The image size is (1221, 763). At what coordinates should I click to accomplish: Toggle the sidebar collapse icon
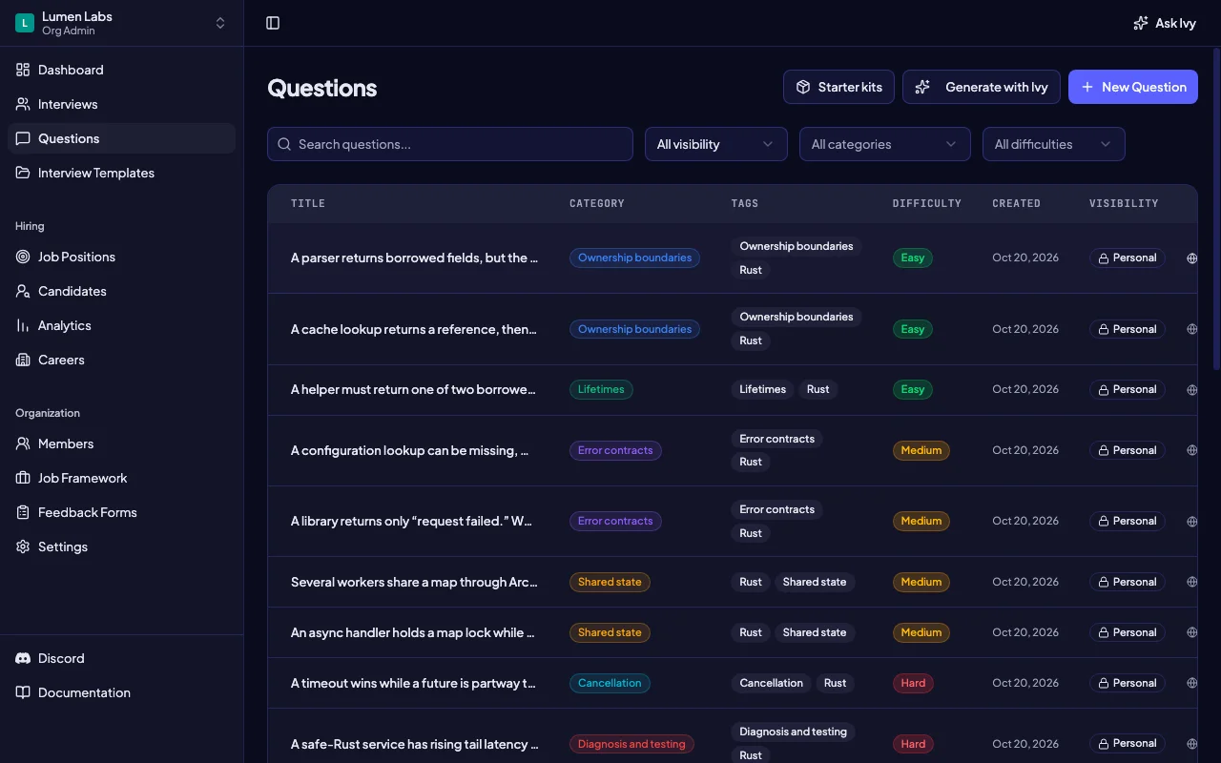coord(273,23)
